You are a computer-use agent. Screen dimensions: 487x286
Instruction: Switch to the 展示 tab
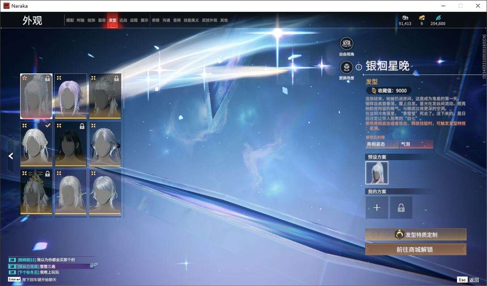[144, 20]
